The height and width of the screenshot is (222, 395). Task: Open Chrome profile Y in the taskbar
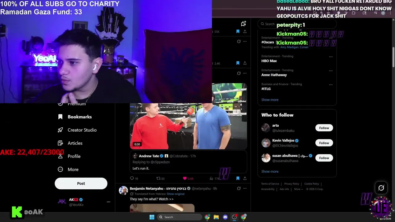pos(243,217)
